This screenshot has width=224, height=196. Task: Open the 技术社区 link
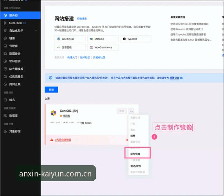tap(85, 58)
